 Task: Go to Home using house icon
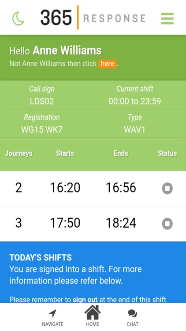pos(93,312)
